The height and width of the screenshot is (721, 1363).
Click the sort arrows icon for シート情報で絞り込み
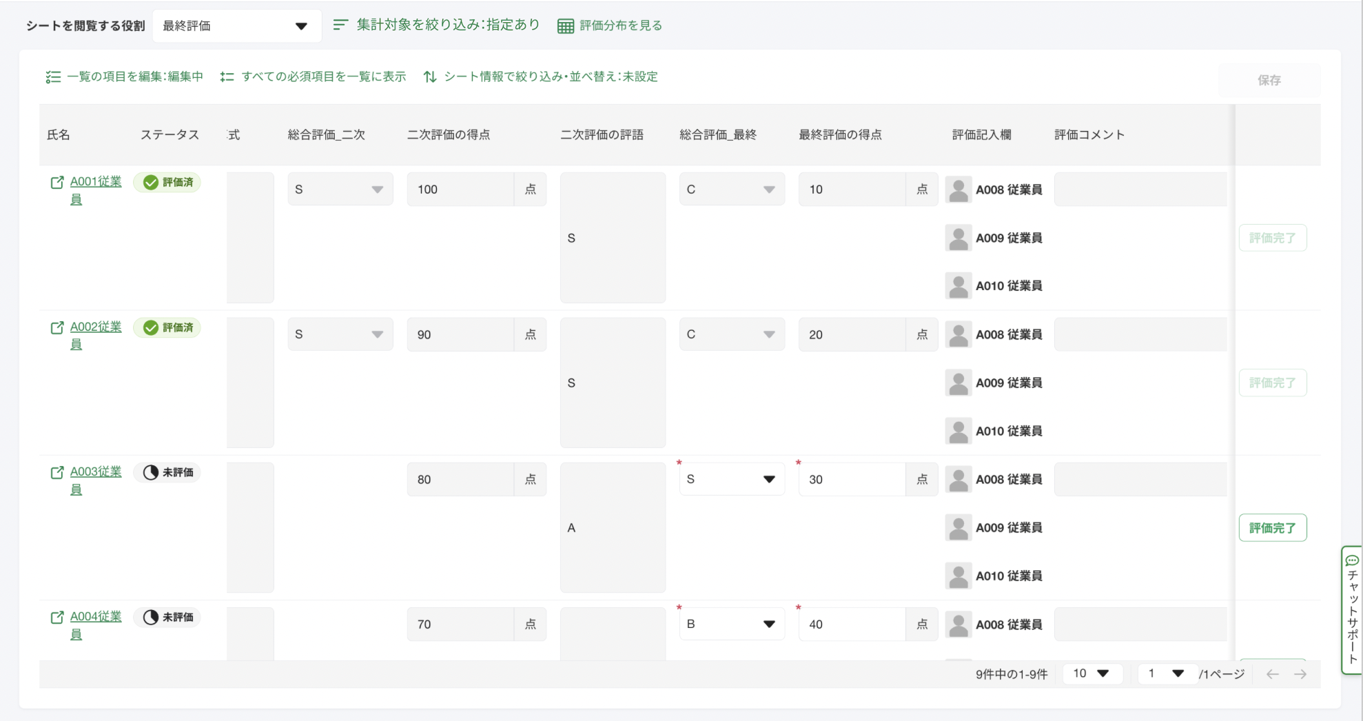[430, 77]
